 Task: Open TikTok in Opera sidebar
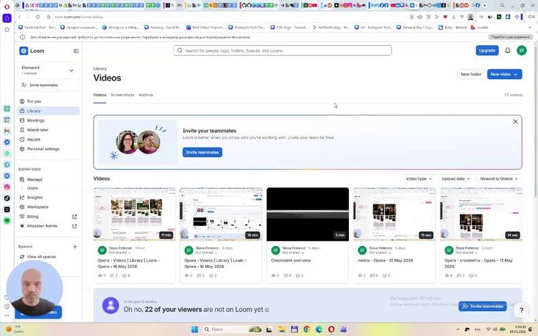pyautogui.click(x=7, y=198)
